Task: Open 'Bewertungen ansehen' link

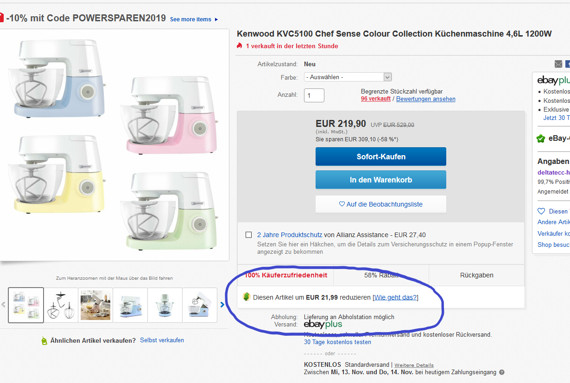Action: pyautogui.click(x=425, y=99)
